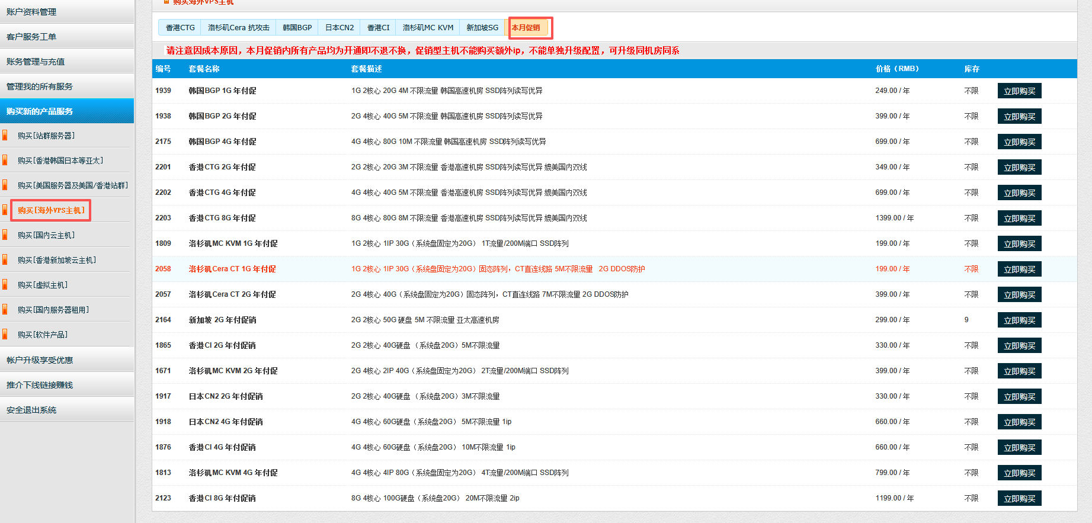Click orange icon beside 购买[软件产品]
The width and height of the screenshot is (1092, 523).
pos(5,334)
